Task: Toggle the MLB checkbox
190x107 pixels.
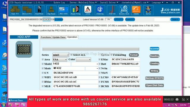Action: pos(43,86)
